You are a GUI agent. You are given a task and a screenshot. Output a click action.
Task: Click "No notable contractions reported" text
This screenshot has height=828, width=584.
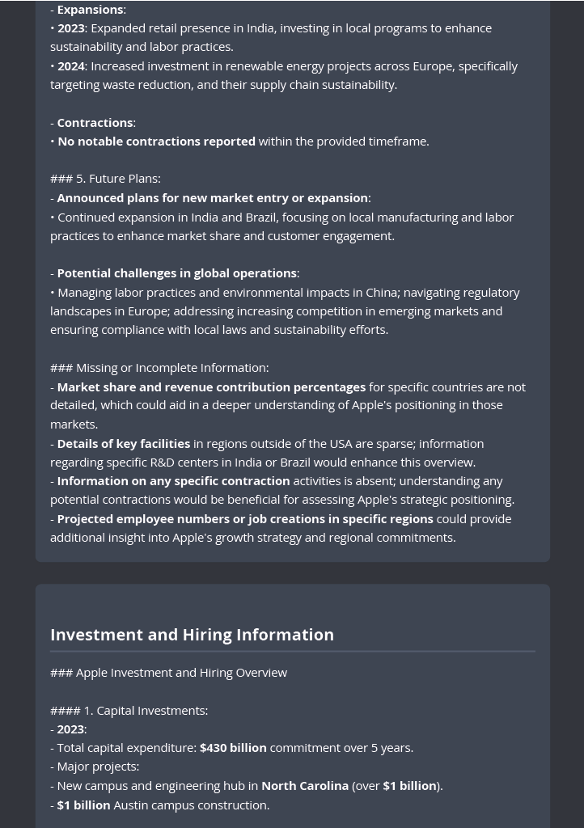pyautogui.click(x=156, y=142)
